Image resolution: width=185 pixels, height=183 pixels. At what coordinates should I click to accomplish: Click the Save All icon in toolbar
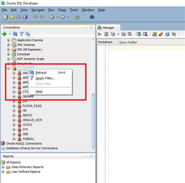click(25, 17)
